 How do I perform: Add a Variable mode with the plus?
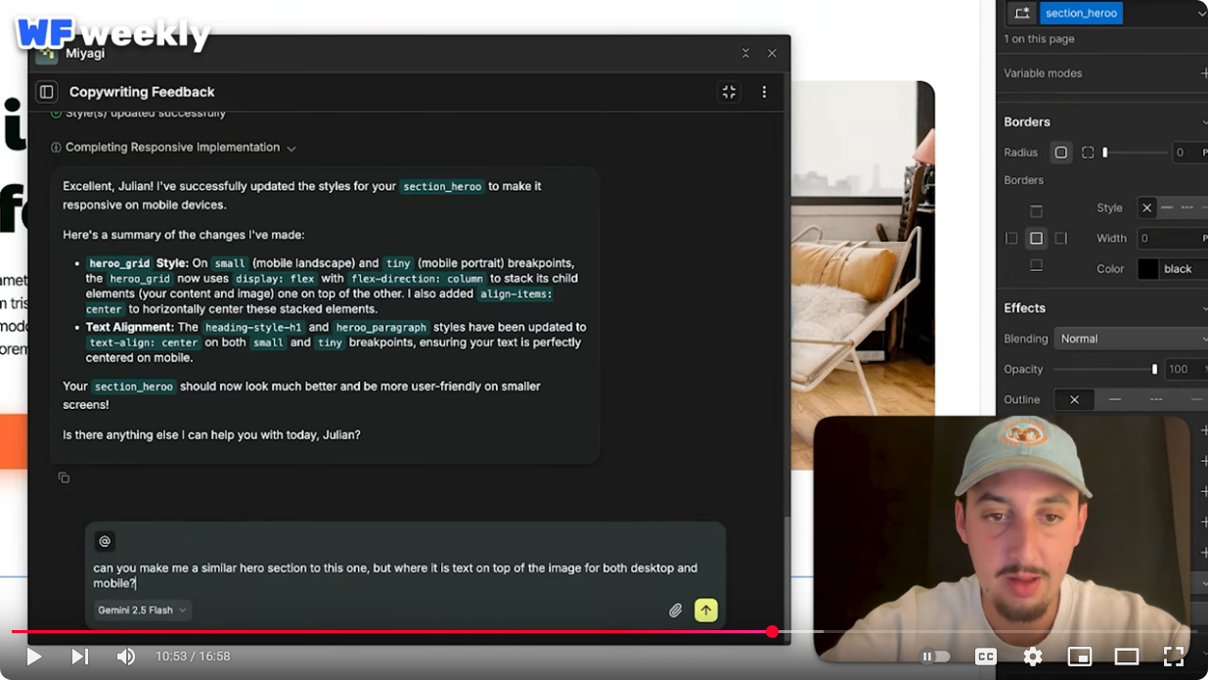coord(1203,73)
